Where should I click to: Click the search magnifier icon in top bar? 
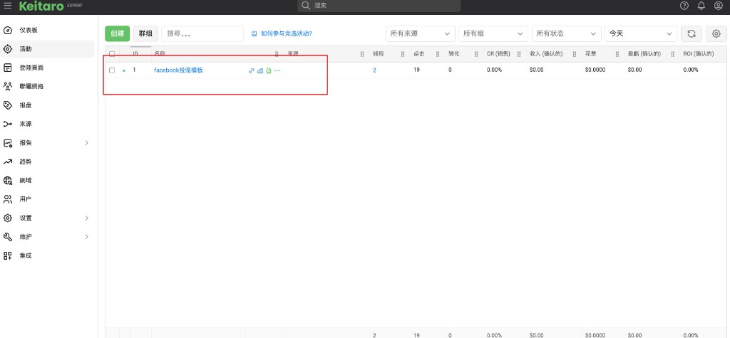tap(306, 6)
